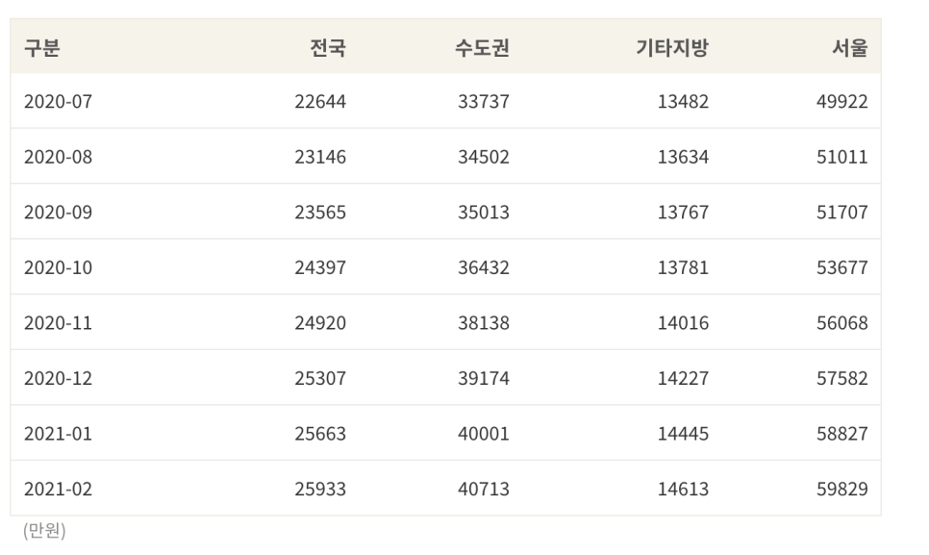Select the 2020-07 row label
The width and height of the screenshot is (929, 555).
[58, 101]
